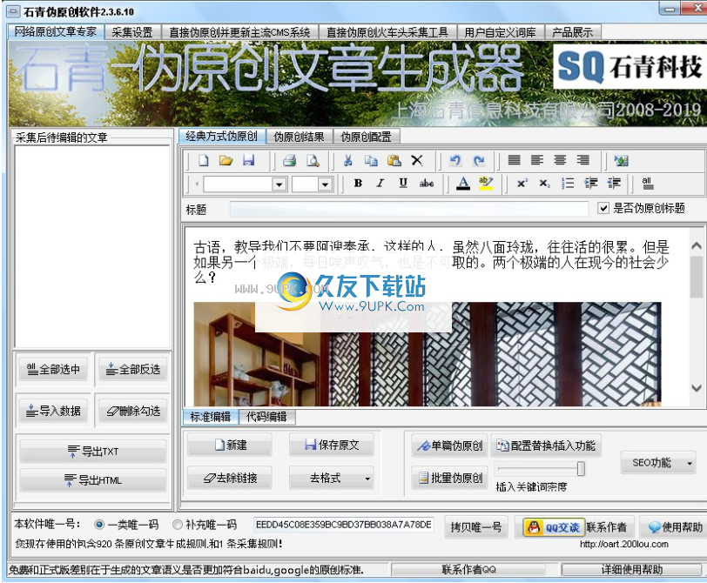Toggle strikethrough abc formatting

point(427,183)
